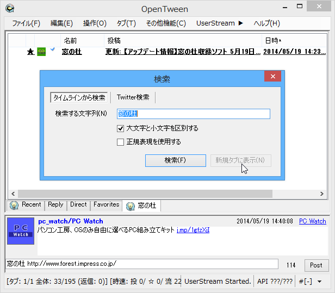Check the 正規表現を使用する option

coord(120,142)
